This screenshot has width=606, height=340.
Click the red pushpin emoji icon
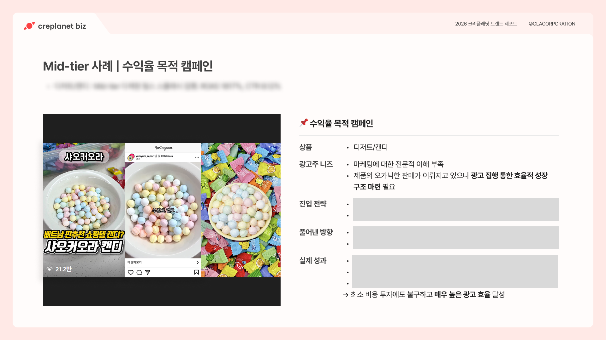coord(304,123)
